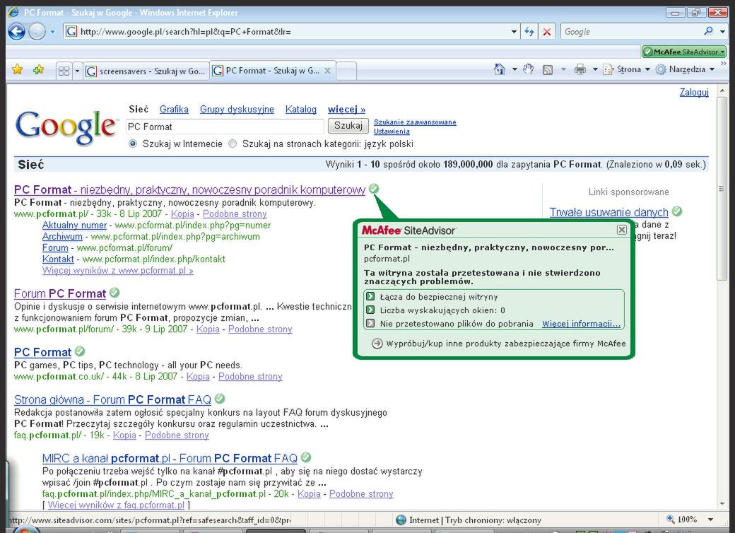Image resolution: width=735 pixels, height=533 pixels.
Task: Open the zoom level 100% dropdown arrow
Action: click(711, 520)
